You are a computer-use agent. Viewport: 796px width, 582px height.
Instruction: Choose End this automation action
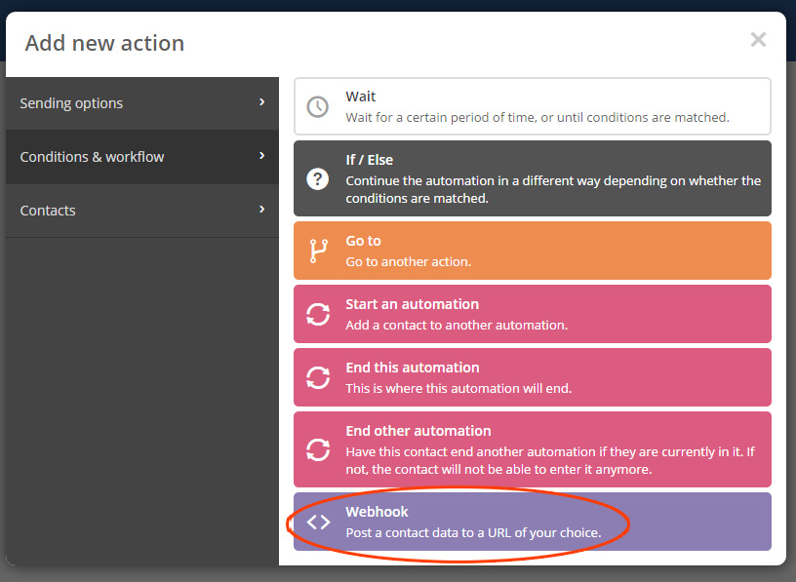[532, 377]
